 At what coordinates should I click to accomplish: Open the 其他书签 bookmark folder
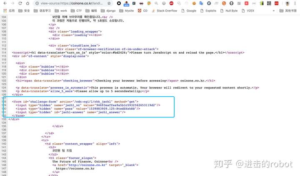point(288,11)
